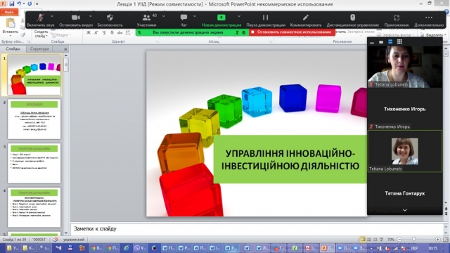Open Дистанционное управление mouse icon
Screen dimensions: 450x253
[x=353, y=18]
